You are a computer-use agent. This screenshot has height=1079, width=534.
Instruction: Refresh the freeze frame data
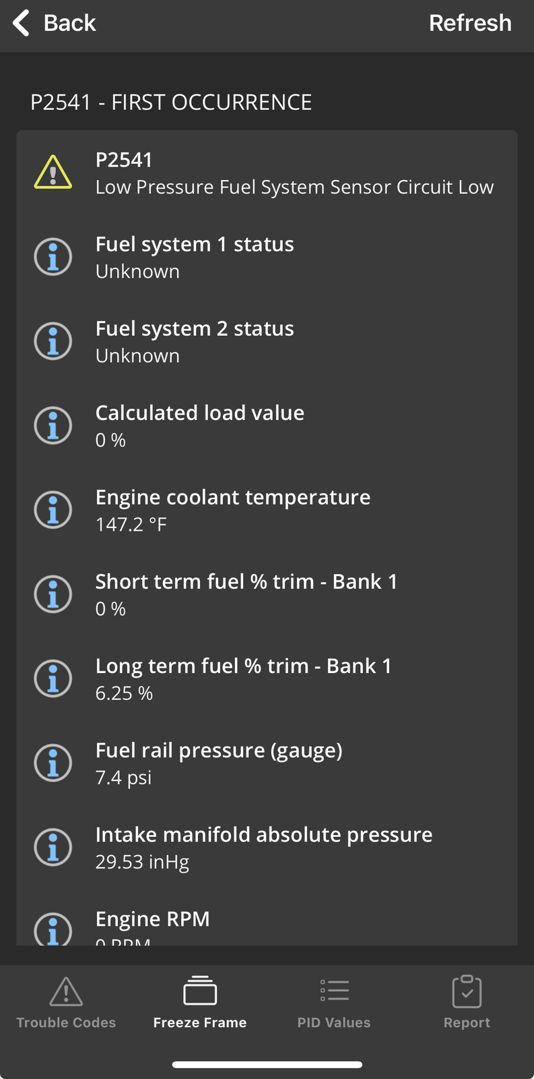click(470, 23)
